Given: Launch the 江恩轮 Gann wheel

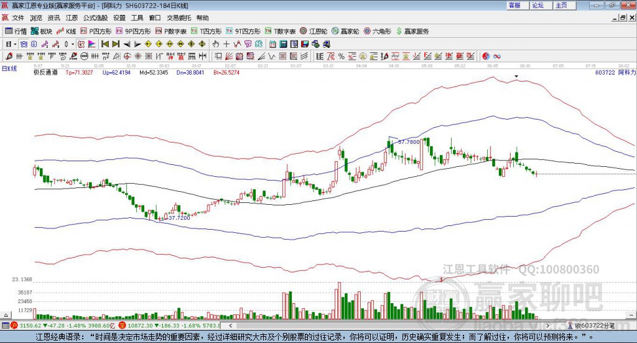Looking at the screenshot, I should pyautogui.click(x=314, y=31).
